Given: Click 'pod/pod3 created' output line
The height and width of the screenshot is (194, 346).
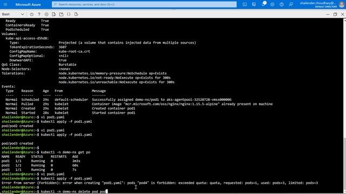Looking at the screenshot, I should [x=17, y=143].
